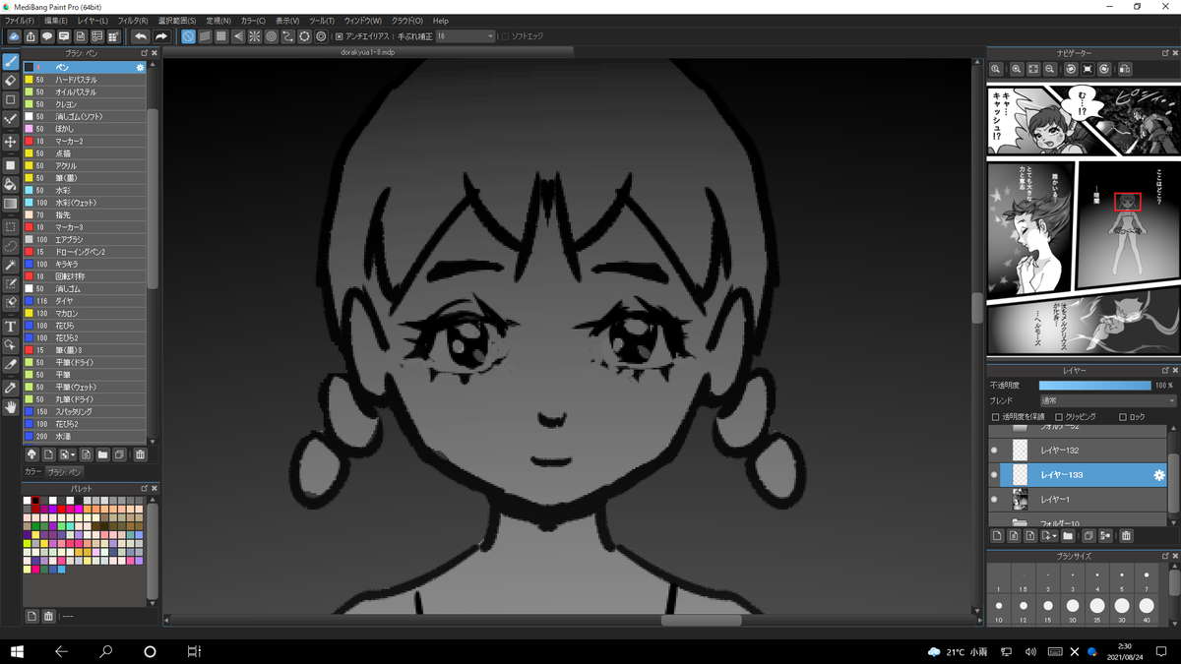Viewport: 1181px width, 664px height.
Task: Delete brush using the Brush panel trash icon
Action: click(140, 454)
